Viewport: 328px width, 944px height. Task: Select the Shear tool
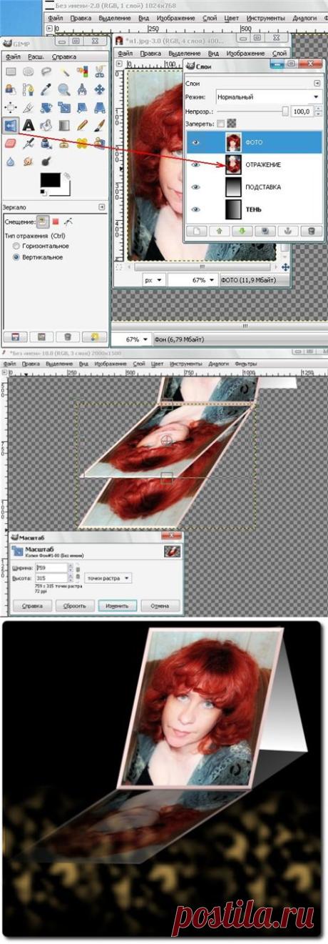82,107
